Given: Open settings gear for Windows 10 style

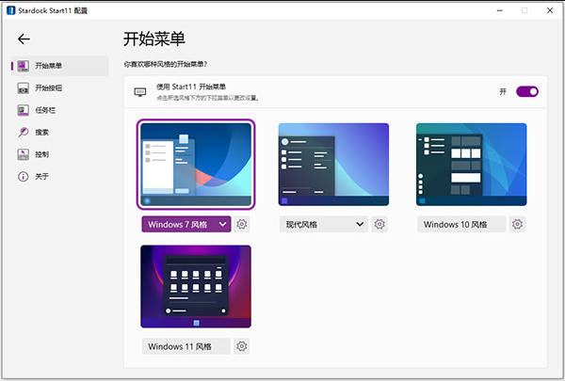Looking at the screenshot, I should [x=518, y=224].
